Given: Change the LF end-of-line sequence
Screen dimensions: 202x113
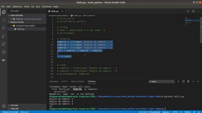Looking at the screenshot, I should tap(181, 112).
